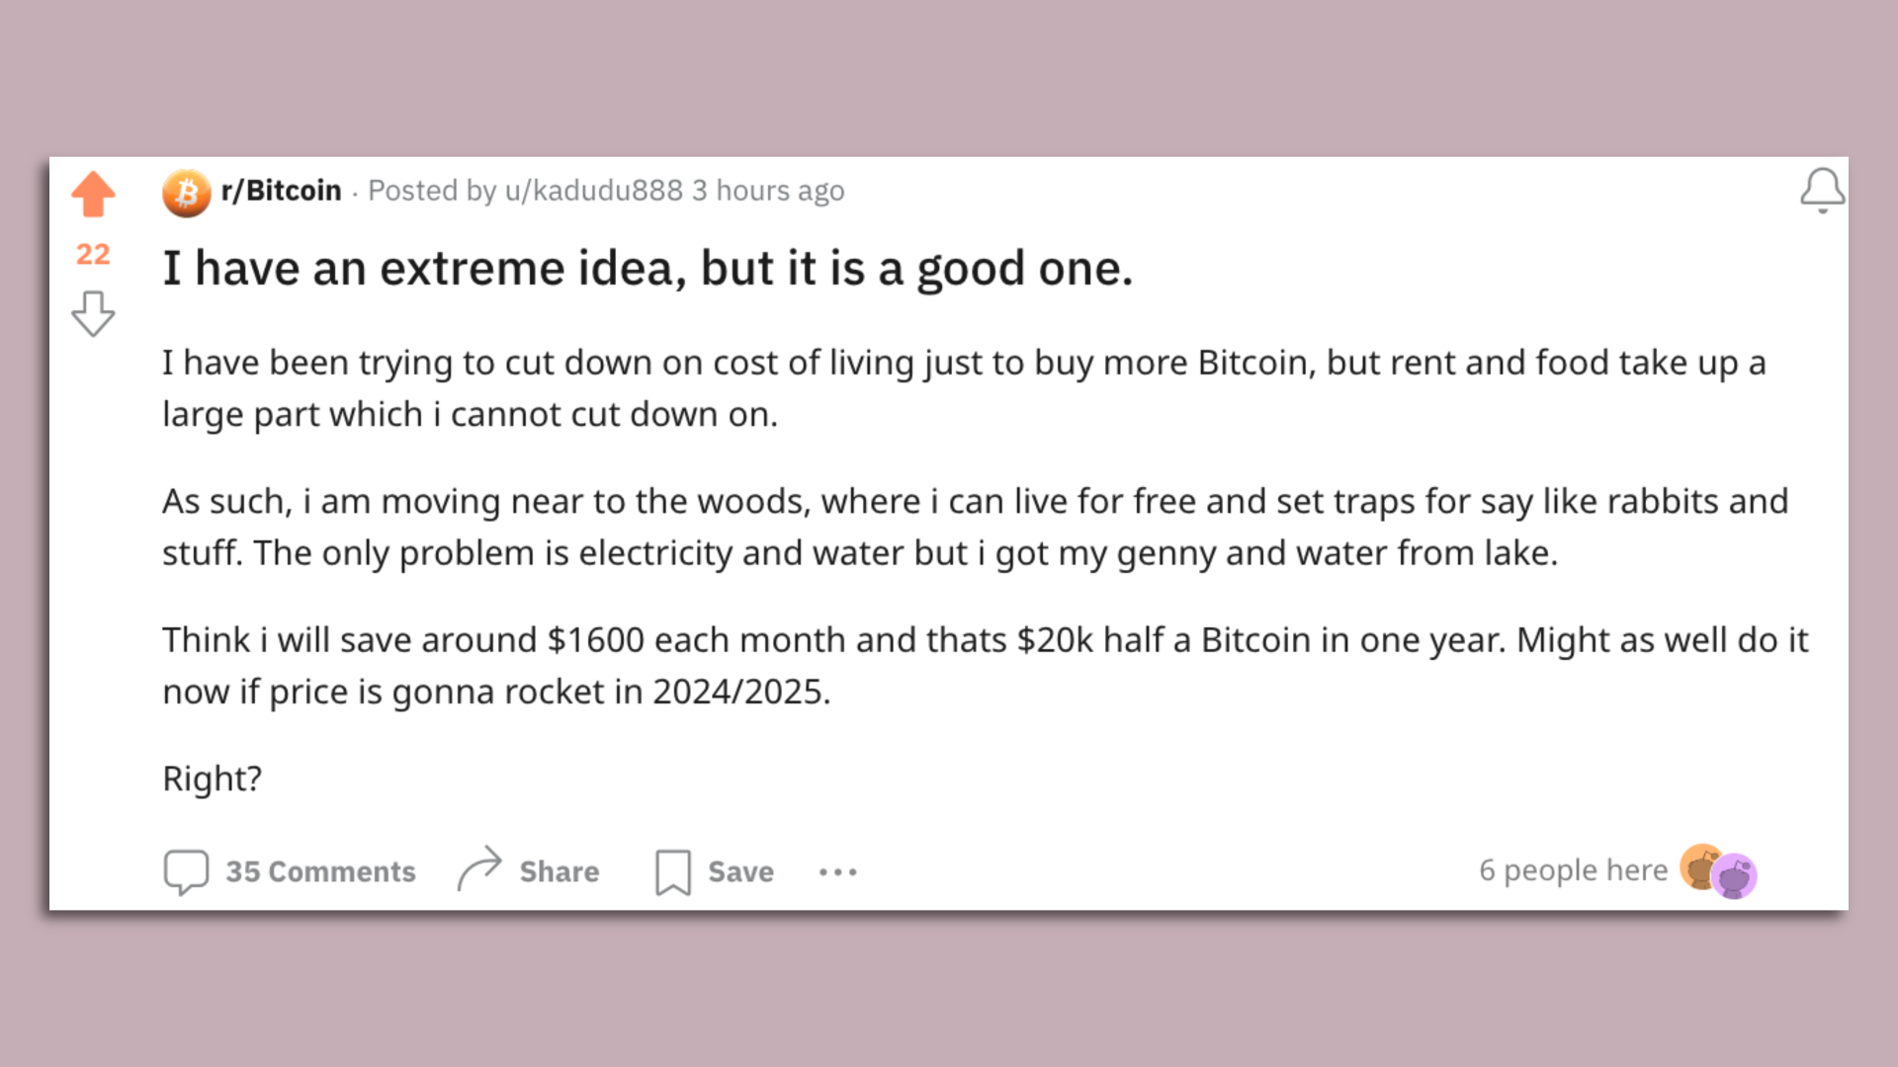Viewport: 1898px width, 1067px height.
Task: Click the orange Snoo avatar
Action: coord(1699,866)
